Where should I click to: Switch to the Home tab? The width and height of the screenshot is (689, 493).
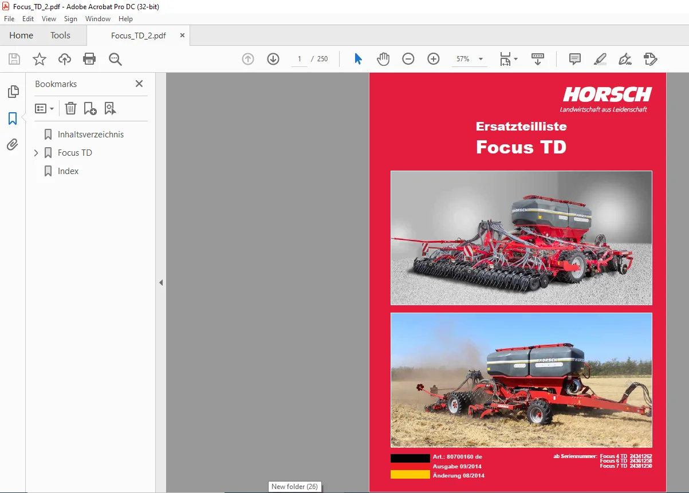21,36
